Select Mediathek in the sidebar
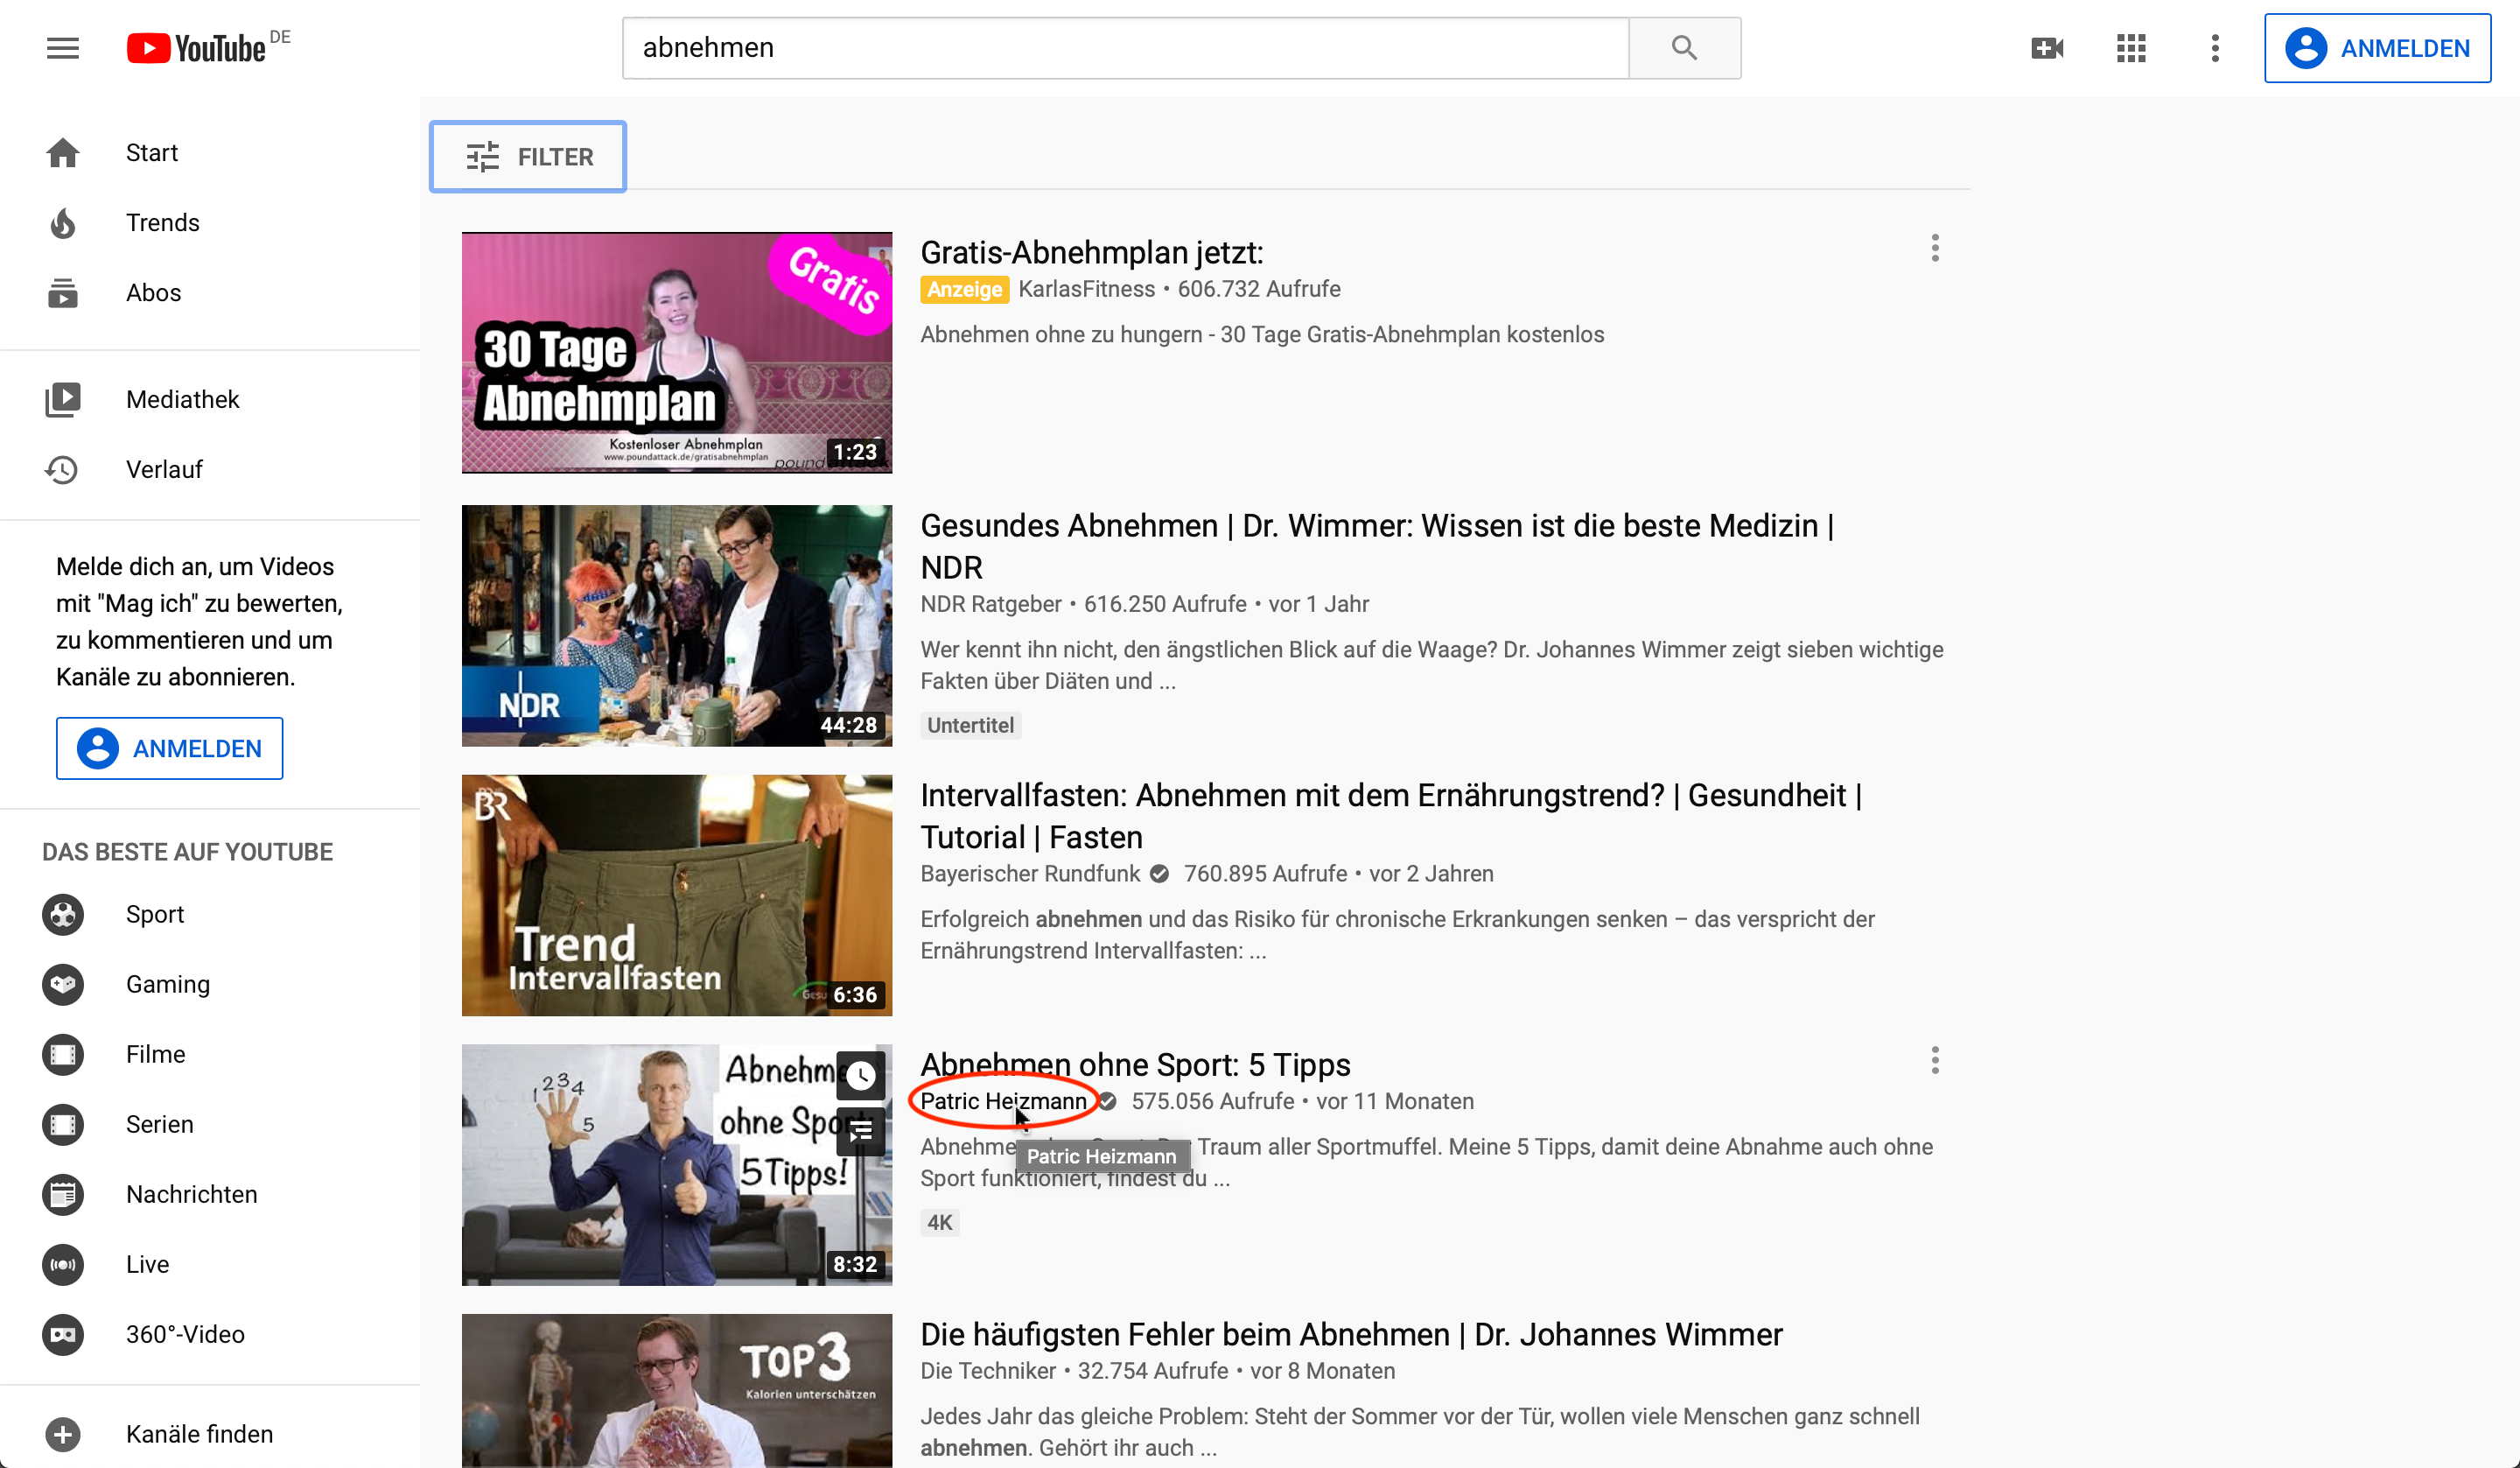This screenshot has height=1468, width=2520. pyautogui.click(x=182, y=398)
